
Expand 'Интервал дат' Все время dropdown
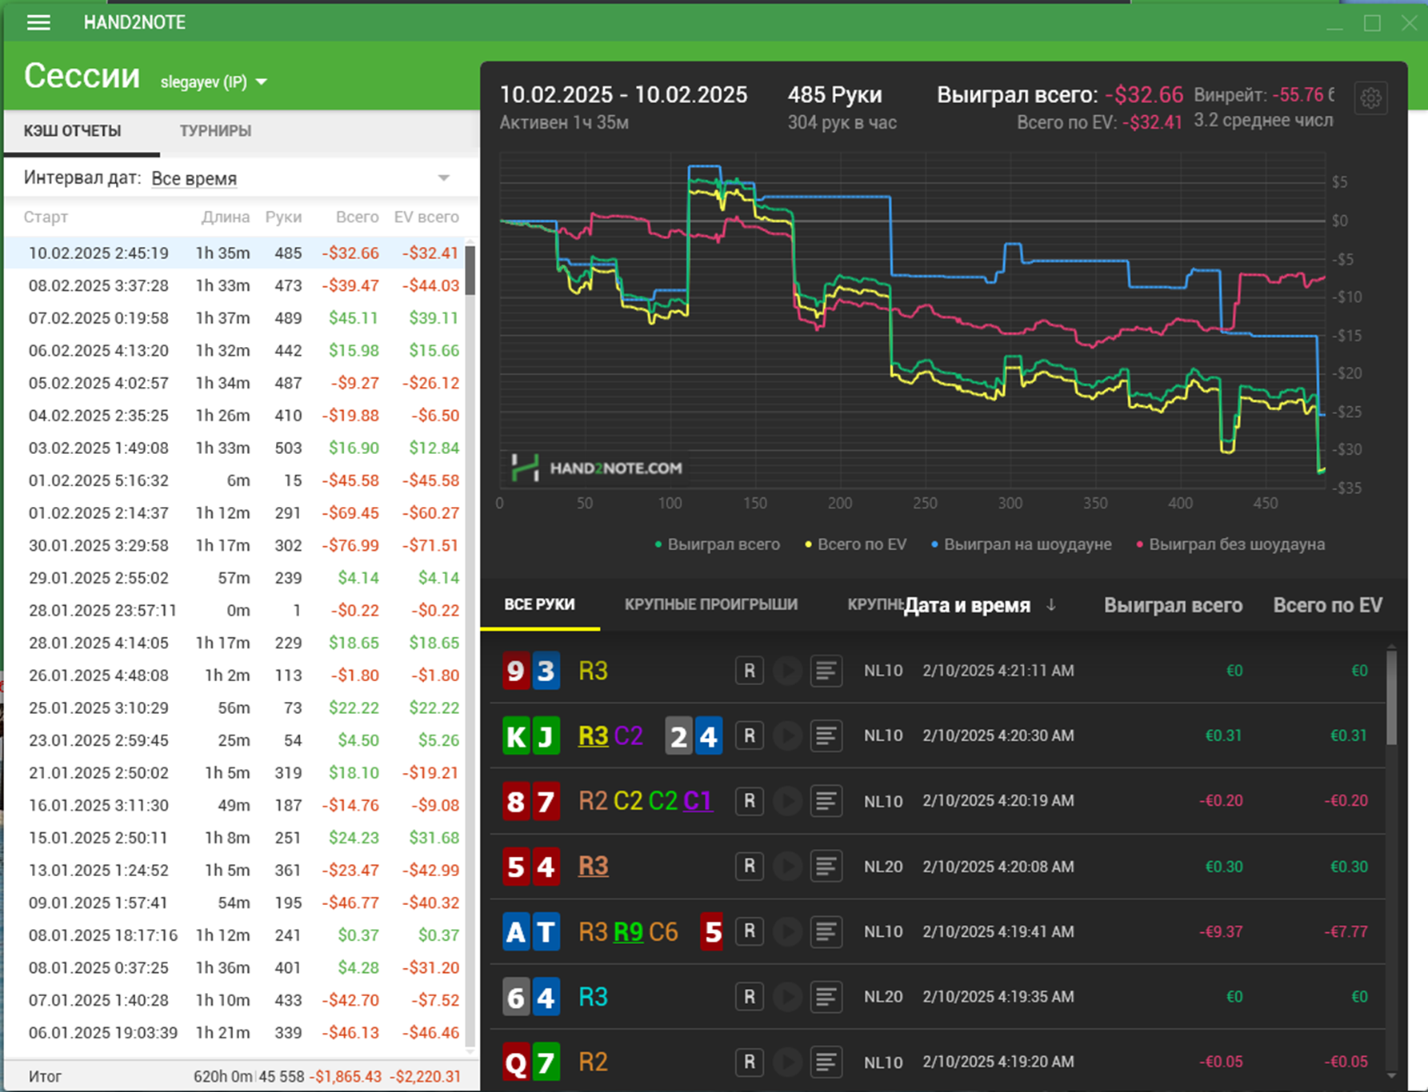[302, 178]
